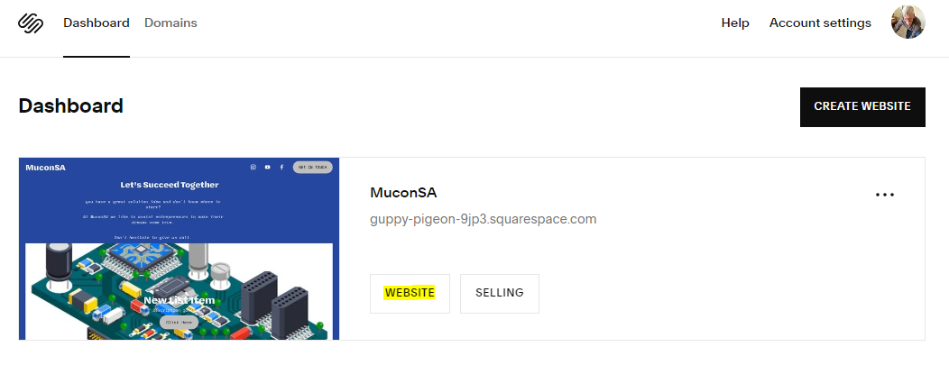Click the Squarespace logo icon

click(31, 23)
